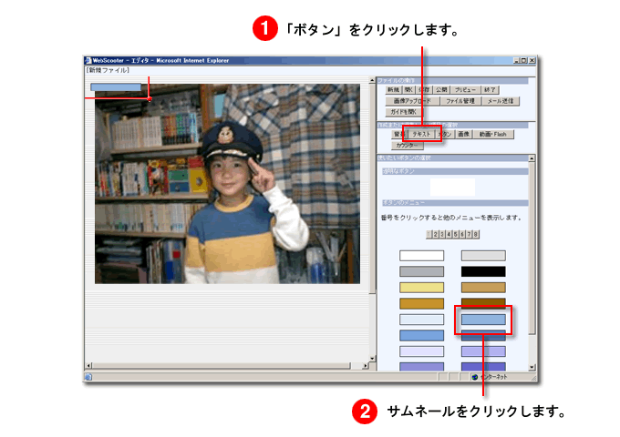Click the 公開 (Publish) button
The height and width of the screenshot is (437, 620).
coord(441,90)
